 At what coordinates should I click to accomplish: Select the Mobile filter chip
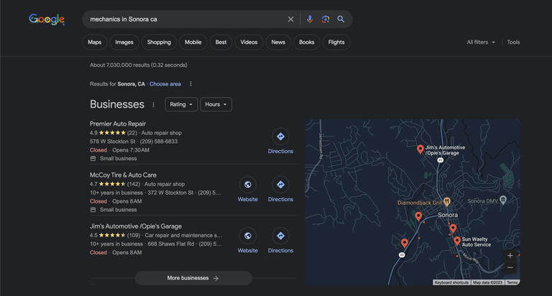[193, 42]
